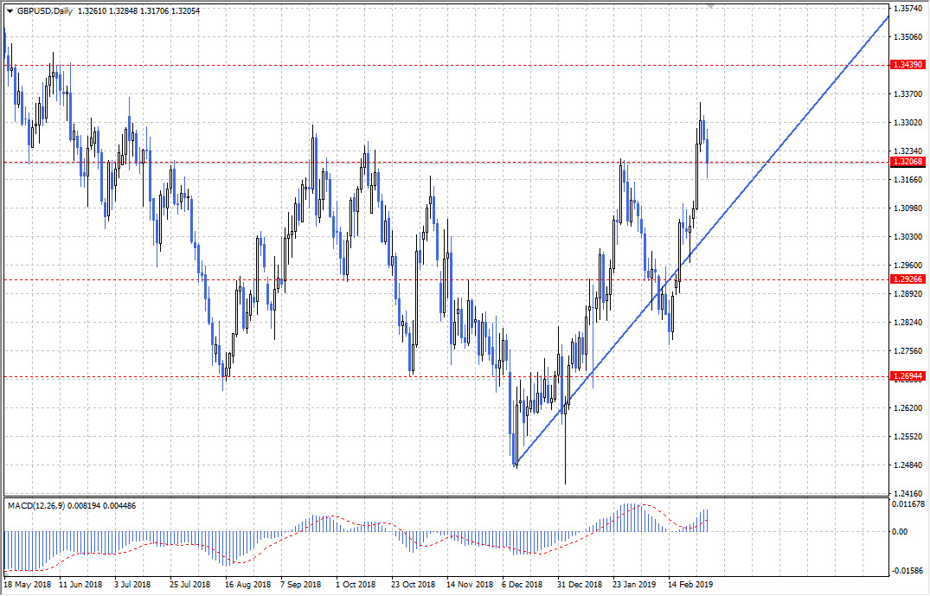
Task: Click price scale label 1.35740
Action: pos(908,9)
